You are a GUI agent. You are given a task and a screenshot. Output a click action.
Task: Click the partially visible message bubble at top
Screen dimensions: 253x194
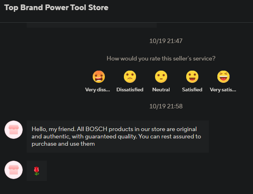coord(91,25)
